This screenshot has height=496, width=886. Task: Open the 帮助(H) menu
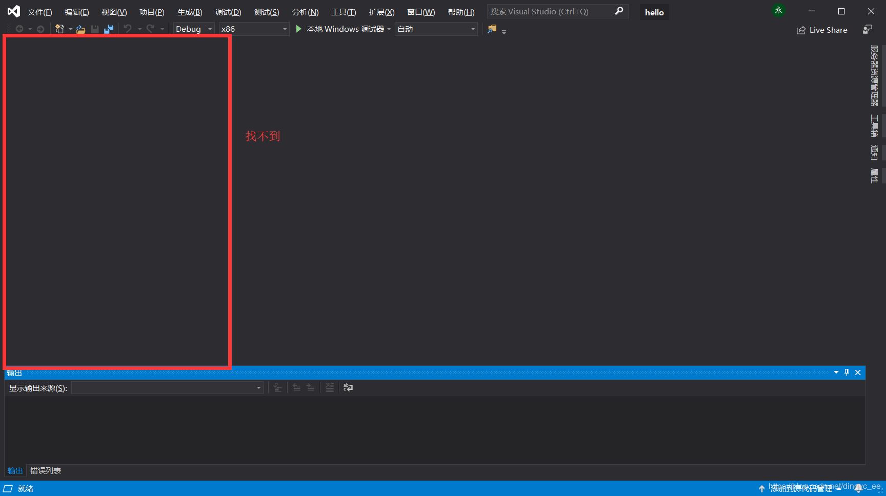tap(461, 12)
